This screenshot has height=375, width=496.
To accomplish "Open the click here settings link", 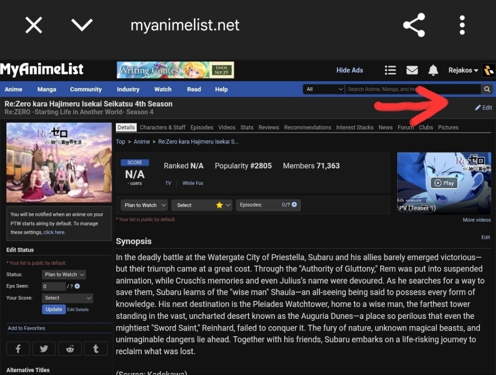I will pos(54,232).
